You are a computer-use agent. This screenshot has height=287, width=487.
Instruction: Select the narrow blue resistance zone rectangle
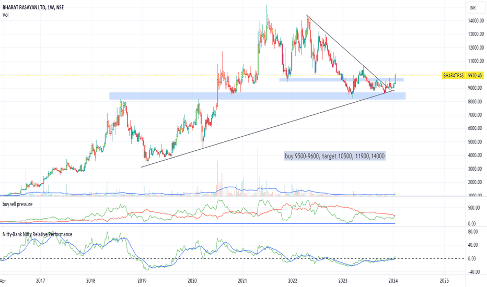[x=341, y=80]
